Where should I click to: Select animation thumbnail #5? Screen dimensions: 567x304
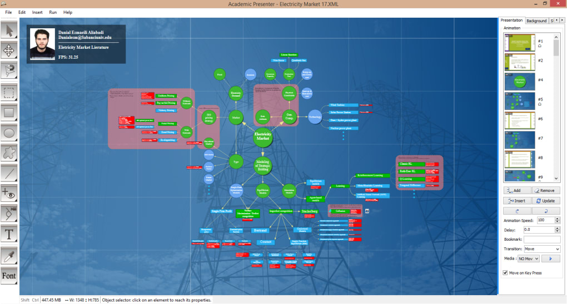[x=520, y=101]
